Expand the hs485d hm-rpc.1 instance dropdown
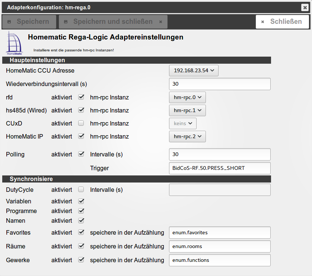 187,110
